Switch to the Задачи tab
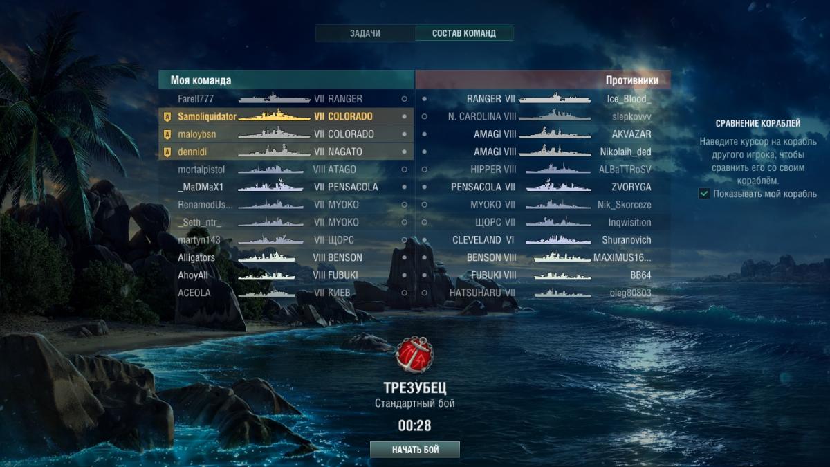This screenshot has height=467, width=830. coord(365,33)
